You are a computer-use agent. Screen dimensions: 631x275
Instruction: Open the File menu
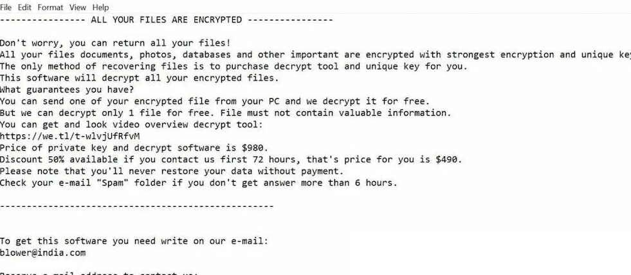click(x=6, y=8)
